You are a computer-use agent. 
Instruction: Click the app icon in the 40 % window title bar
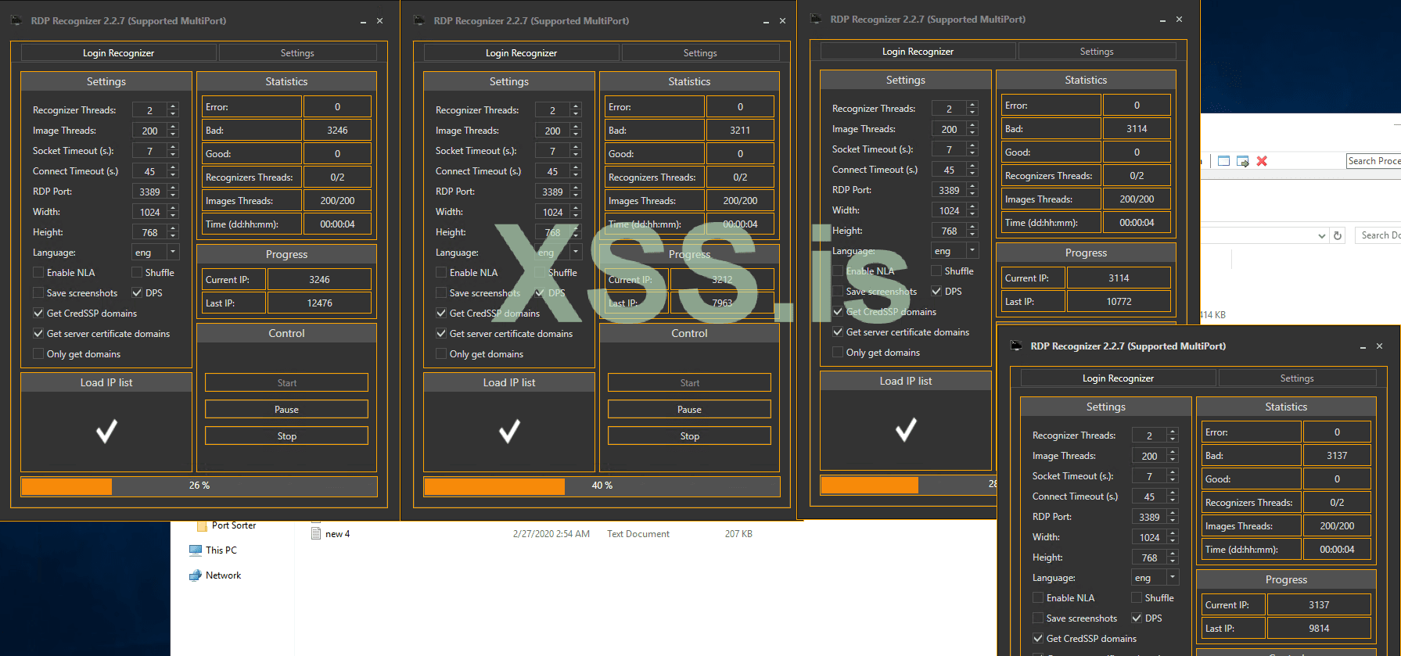coord(419,20)
